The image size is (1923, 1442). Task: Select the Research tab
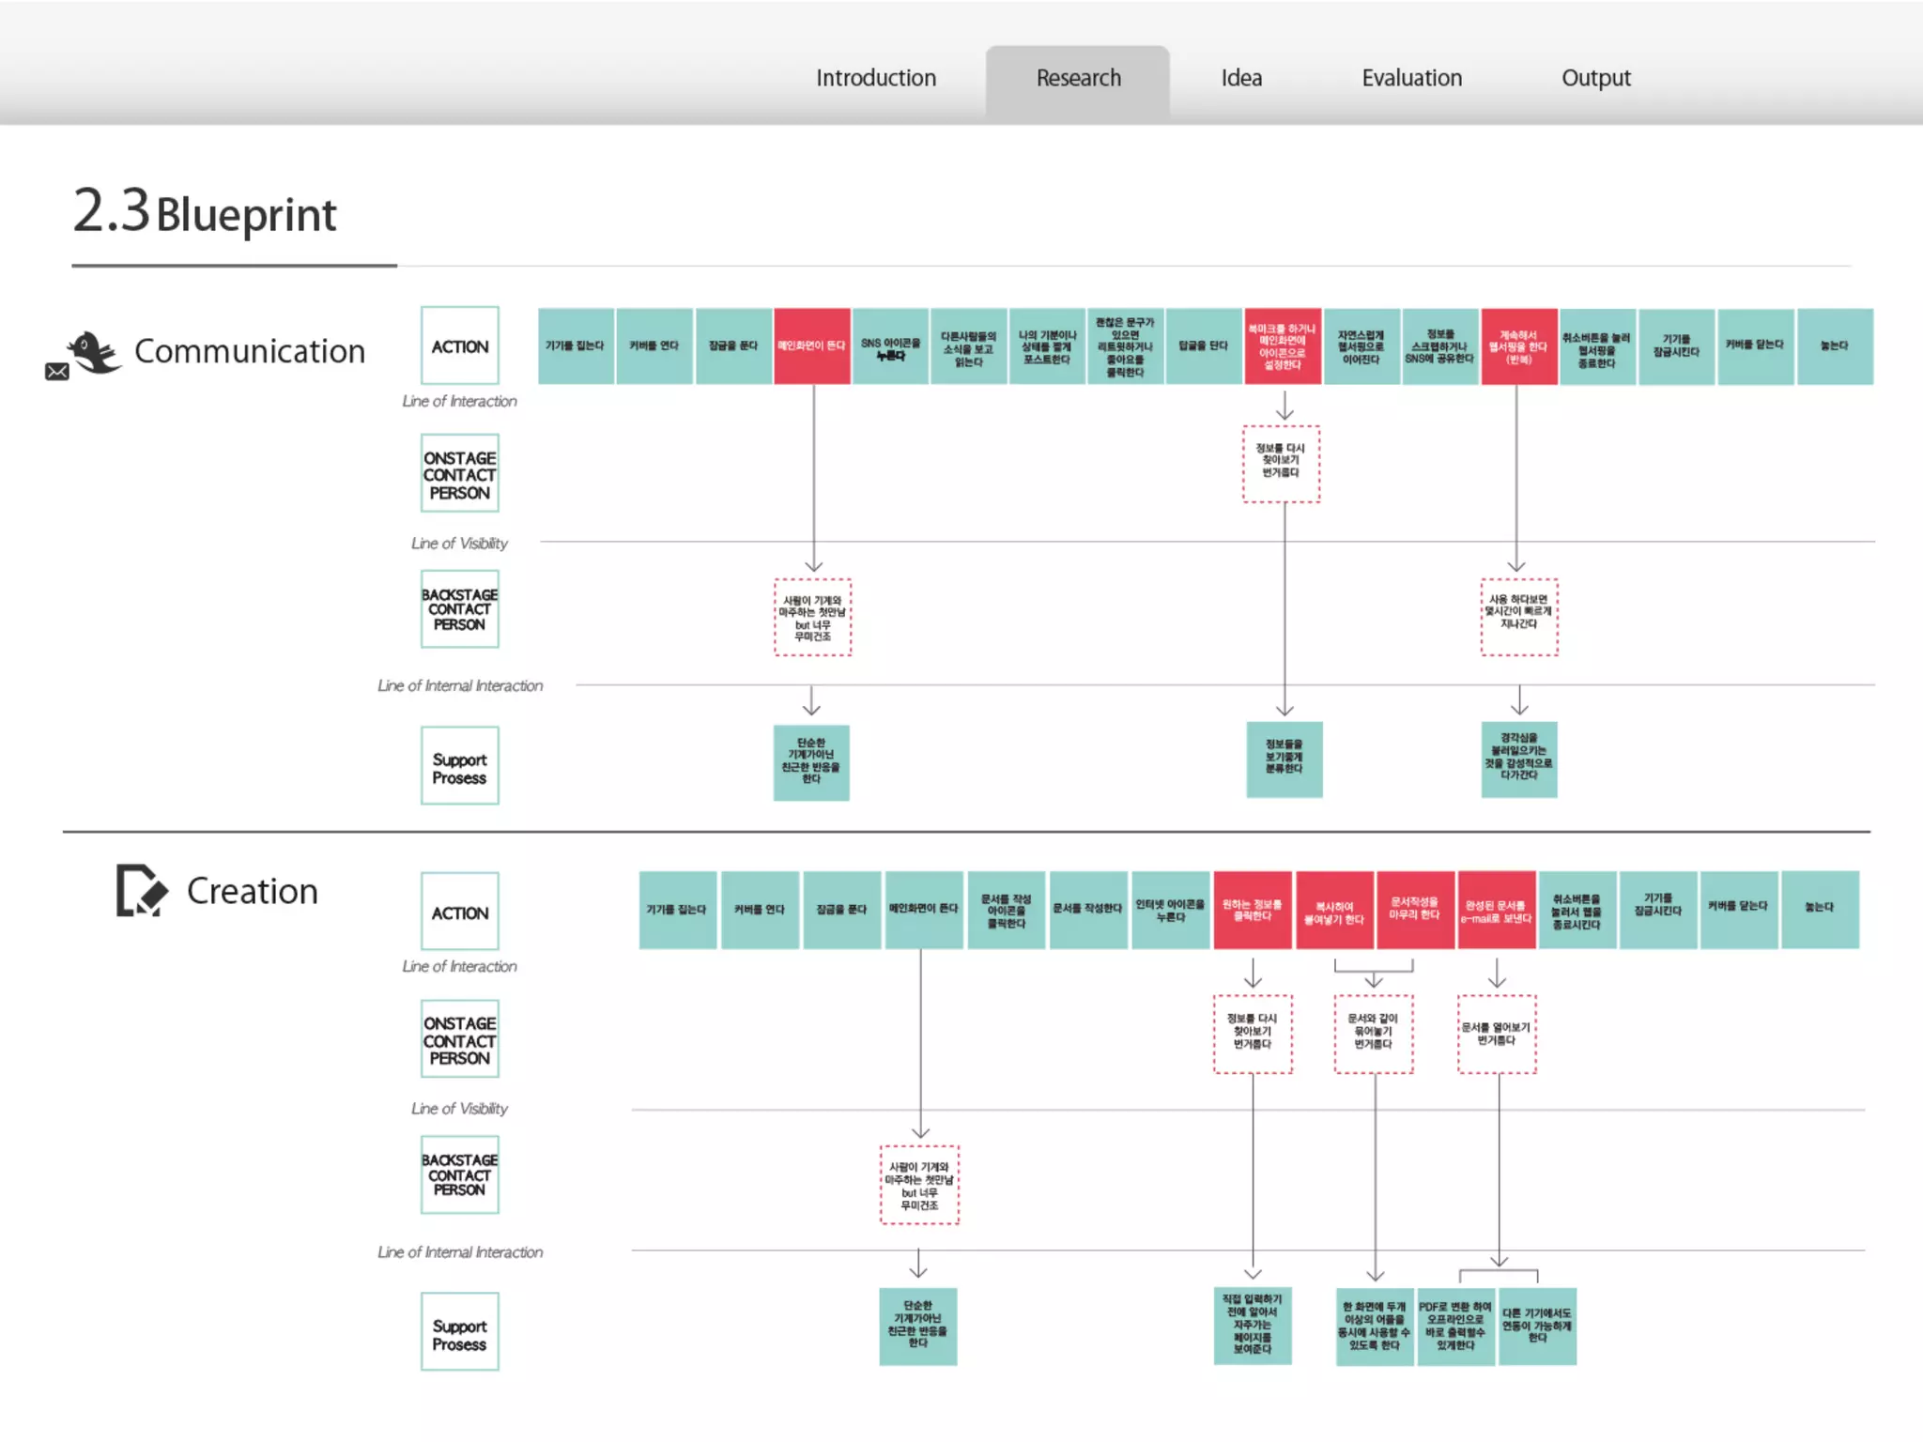click(1078, 78)
